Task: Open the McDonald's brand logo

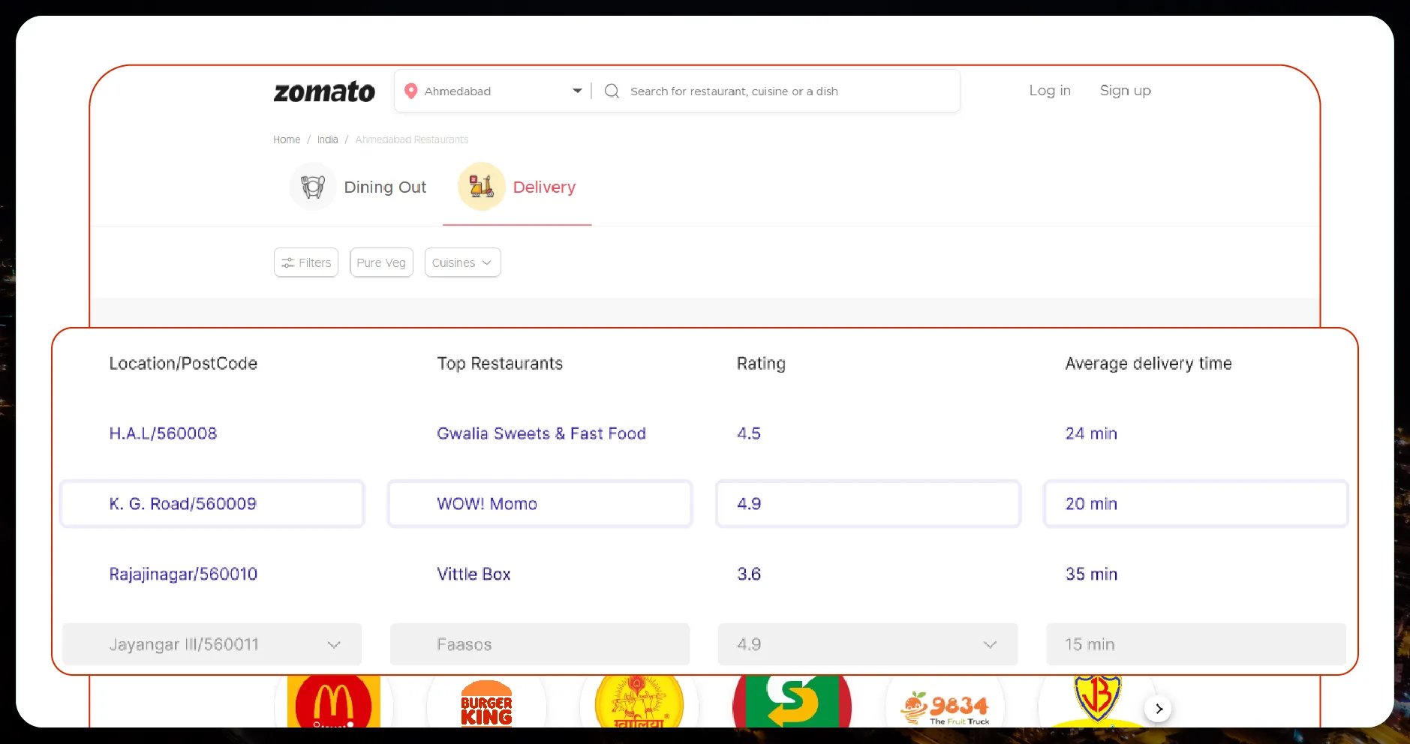Action: 333,703
